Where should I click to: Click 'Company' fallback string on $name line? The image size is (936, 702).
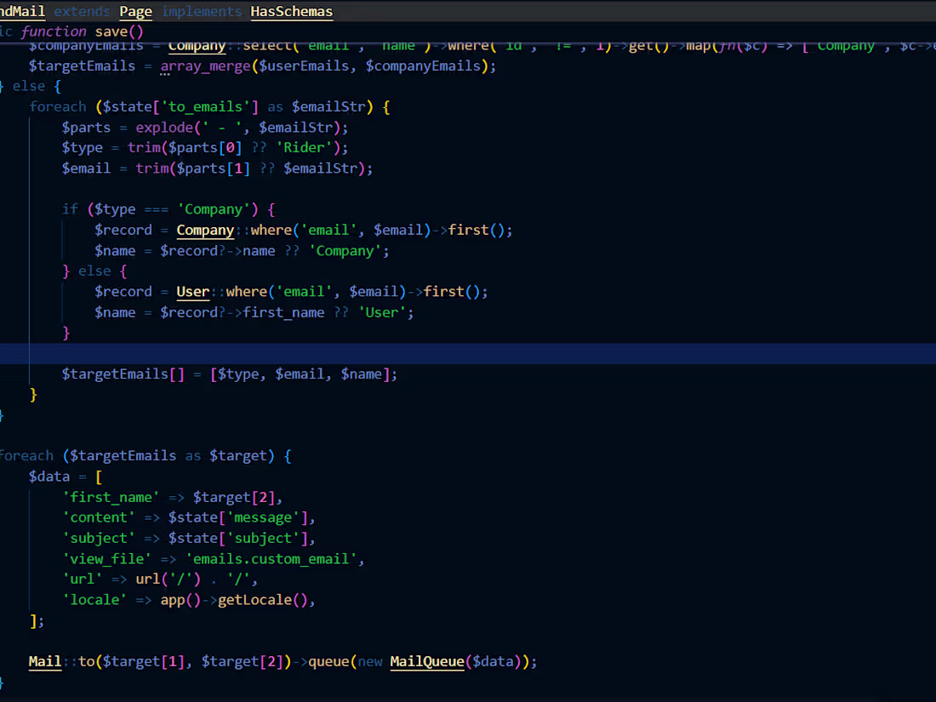pos(345,251)
